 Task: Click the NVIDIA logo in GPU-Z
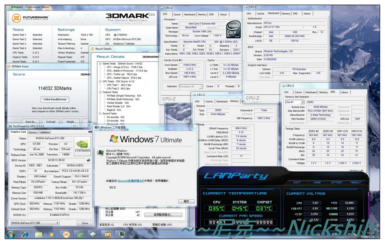[83, 146]
